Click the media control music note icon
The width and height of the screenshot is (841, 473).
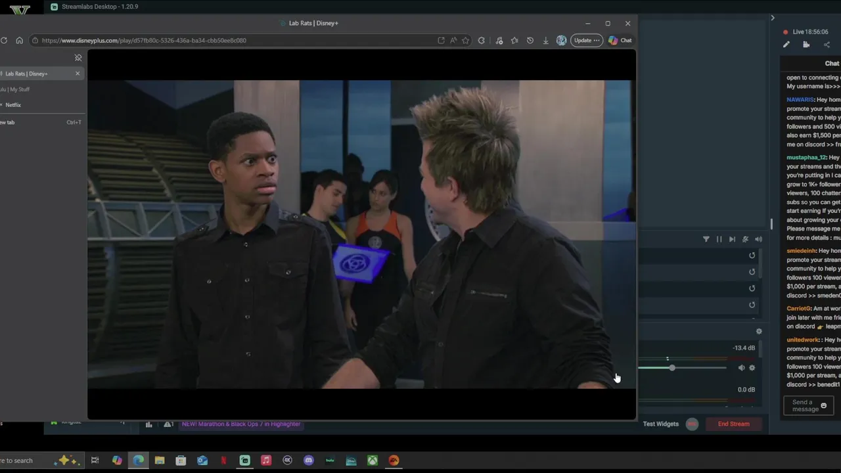499,40
